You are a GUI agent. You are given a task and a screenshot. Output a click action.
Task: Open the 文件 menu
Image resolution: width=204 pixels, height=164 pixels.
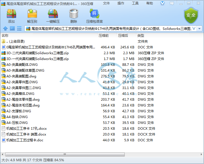pos(106,3)
